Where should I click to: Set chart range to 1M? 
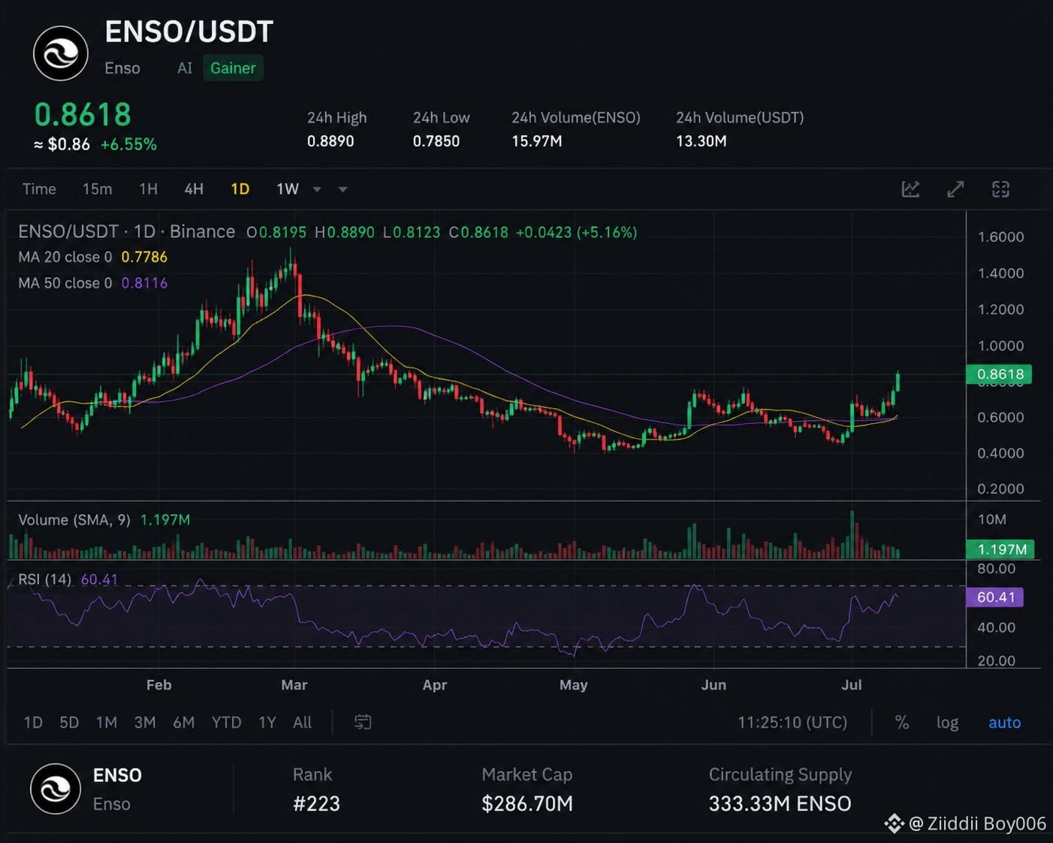coord(106,722)
